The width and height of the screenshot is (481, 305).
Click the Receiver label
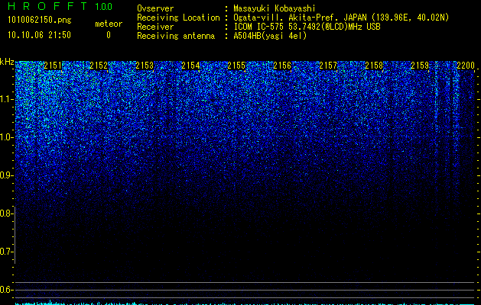pyautogui.click(x=155, y=27)
